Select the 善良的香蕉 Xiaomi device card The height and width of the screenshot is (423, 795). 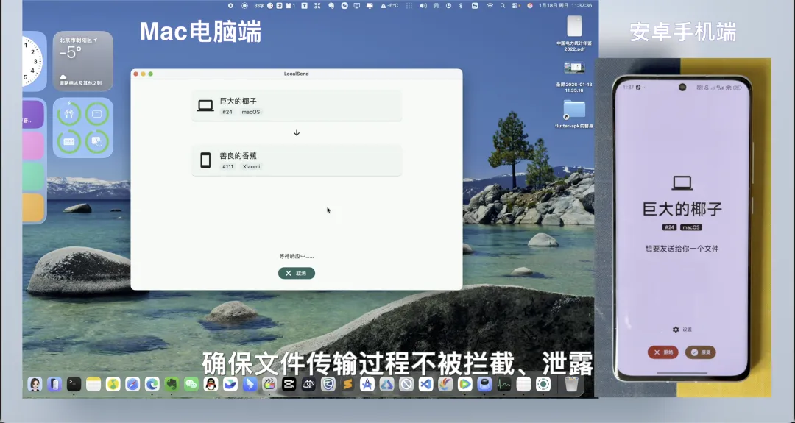pos(297,160)
